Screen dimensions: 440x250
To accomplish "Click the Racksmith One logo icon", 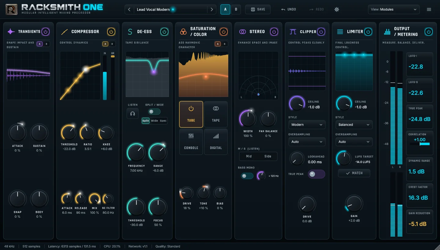I will [x=12, y=9].
